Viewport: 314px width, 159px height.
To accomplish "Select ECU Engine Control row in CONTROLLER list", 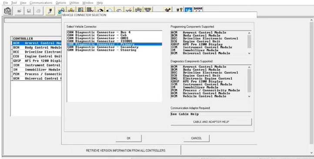I will coord(37,56).
